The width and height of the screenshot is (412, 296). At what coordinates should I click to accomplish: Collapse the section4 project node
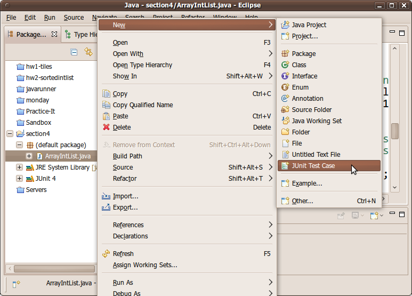tap(10, 134)
